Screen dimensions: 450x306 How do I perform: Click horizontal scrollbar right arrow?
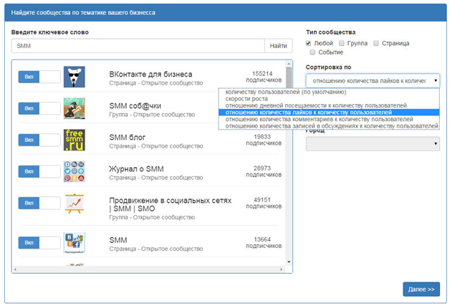(281, 269)
